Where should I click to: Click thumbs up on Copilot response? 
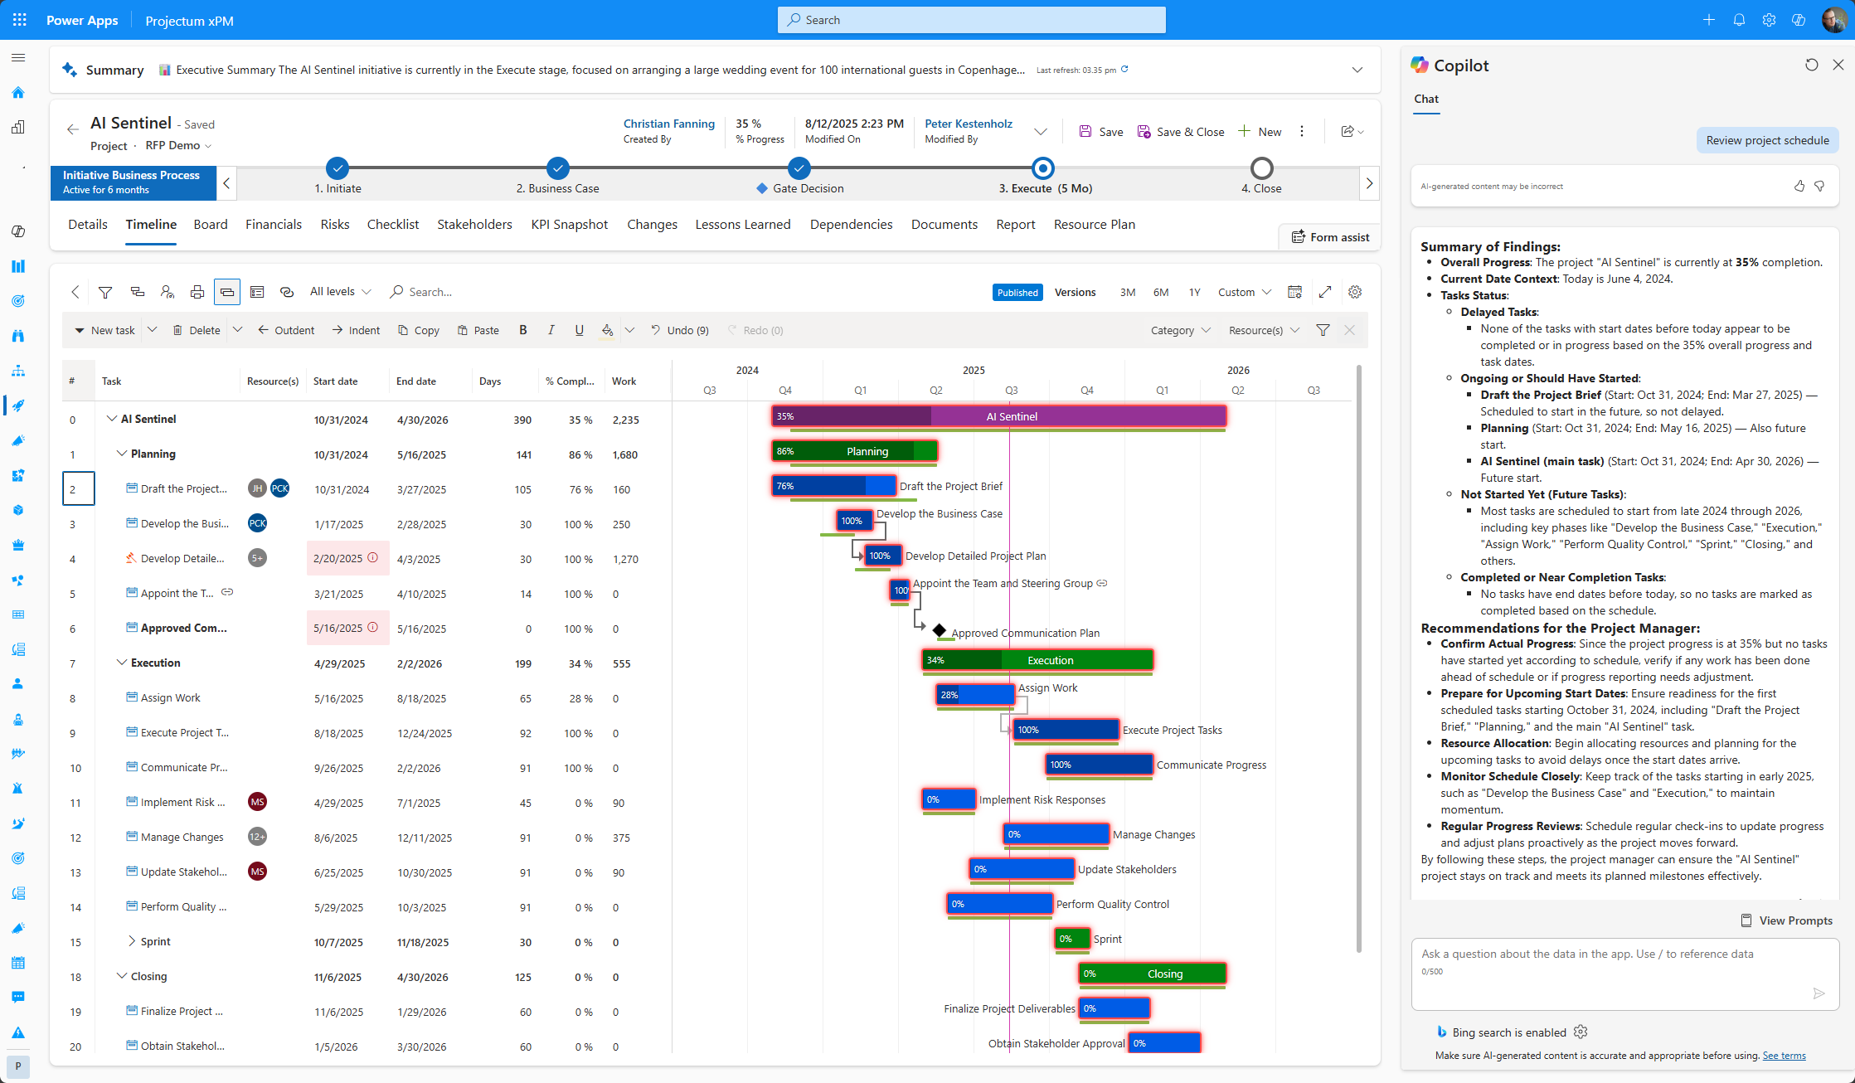pos(1799,187)
